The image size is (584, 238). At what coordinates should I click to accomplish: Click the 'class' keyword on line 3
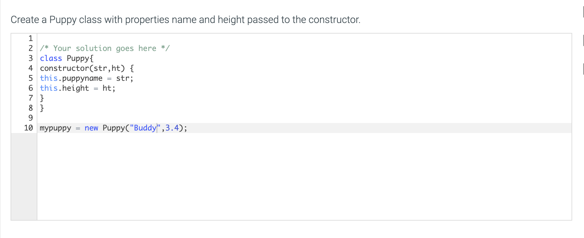51,58
